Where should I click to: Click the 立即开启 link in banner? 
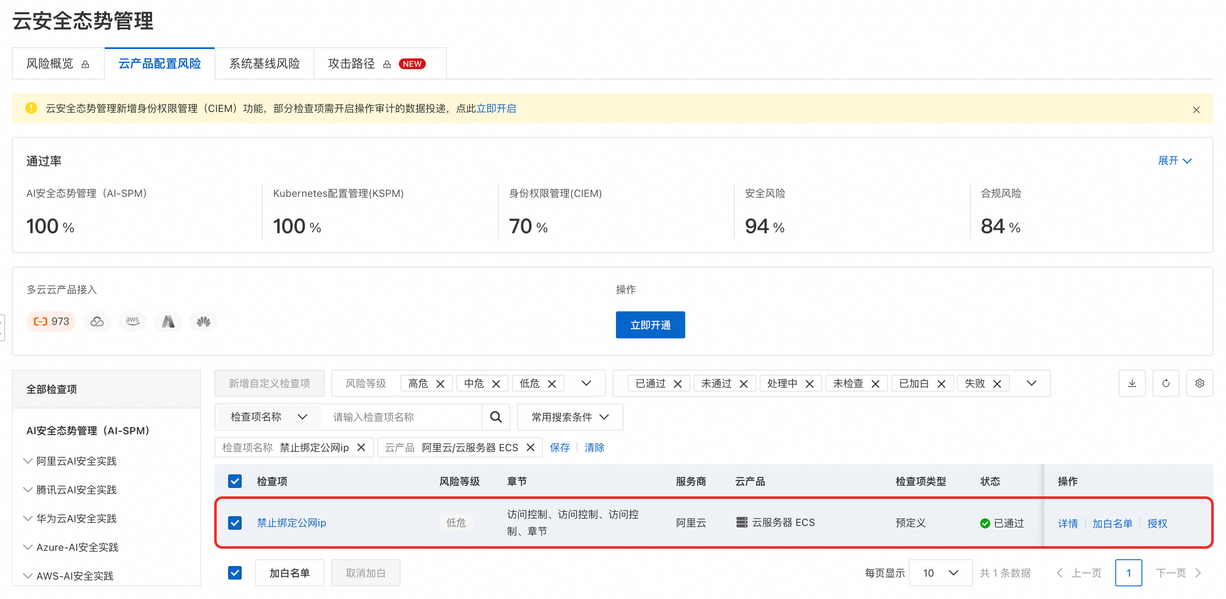(496, 109)
